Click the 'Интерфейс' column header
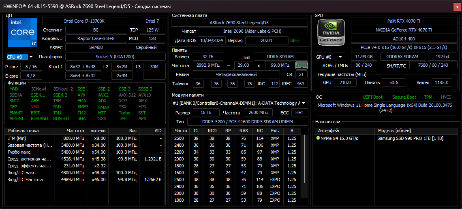Image resolution: width=462 pixels, height=209 pixels. tap(344, 131)
